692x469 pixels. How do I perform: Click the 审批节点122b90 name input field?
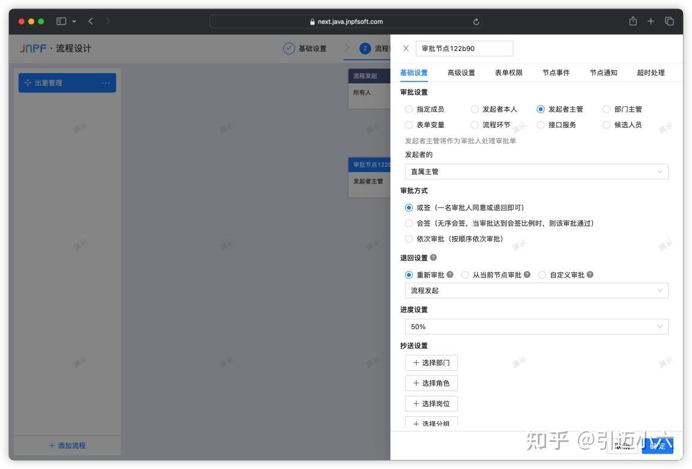(465, 48)
